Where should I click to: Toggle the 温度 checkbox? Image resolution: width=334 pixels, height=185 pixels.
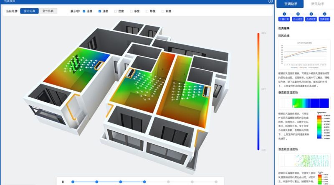point(84,11)
